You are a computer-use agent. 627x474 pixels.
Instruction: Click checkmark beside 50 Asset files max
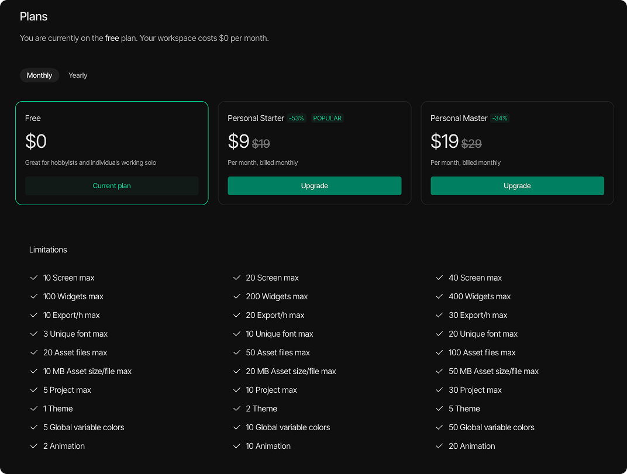(x=237, y=352)
